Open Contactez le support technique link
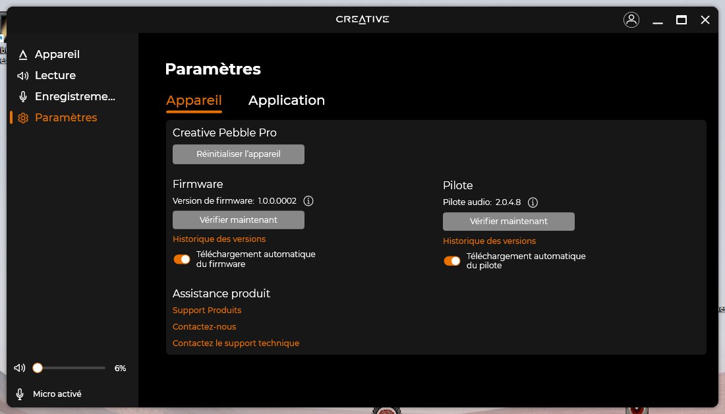725x414 pixels. coord(235,343)
